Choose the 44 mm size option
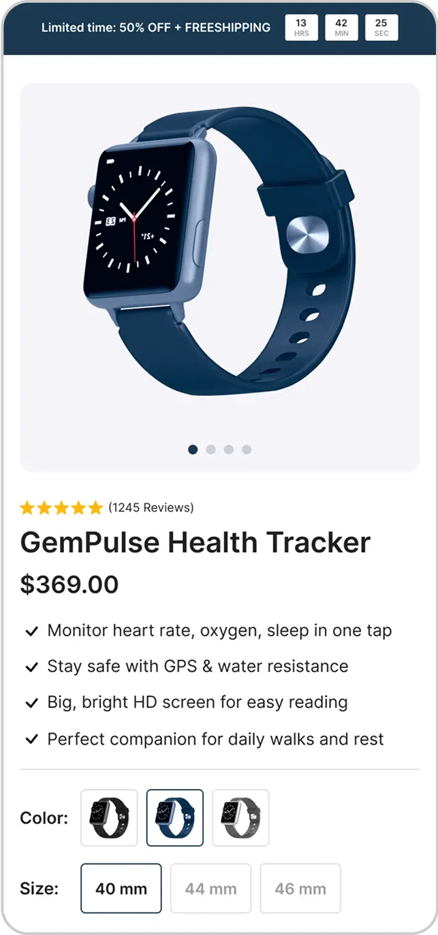Viewport: 438px width, 935px height. [x=210, y=889]
